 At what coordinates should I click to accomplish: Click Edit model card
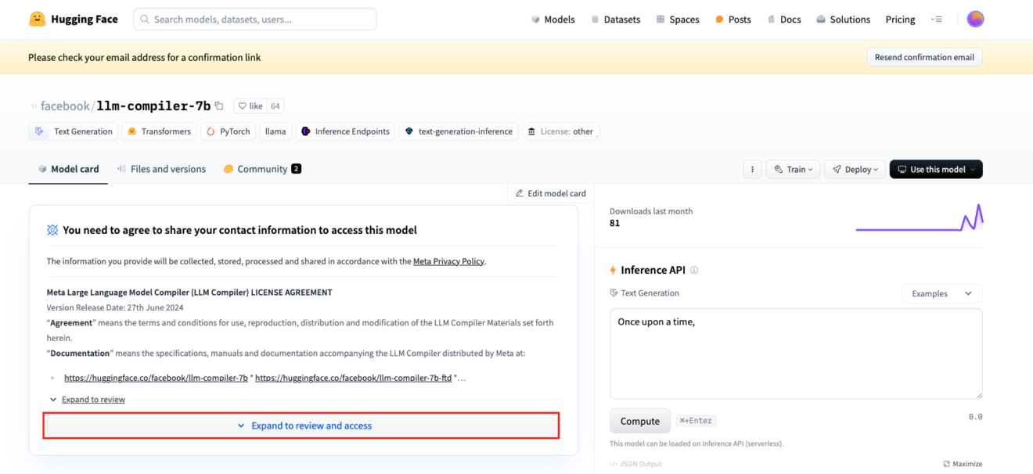coord(550,193)
